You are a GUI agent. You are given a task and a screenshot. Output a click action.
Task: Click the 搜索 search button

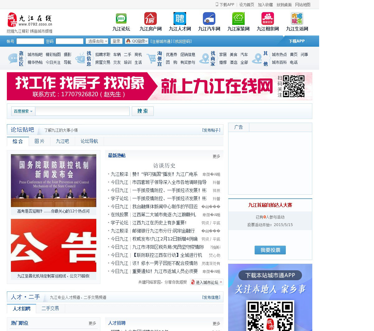pyautogui.click(x=142, y=111)
